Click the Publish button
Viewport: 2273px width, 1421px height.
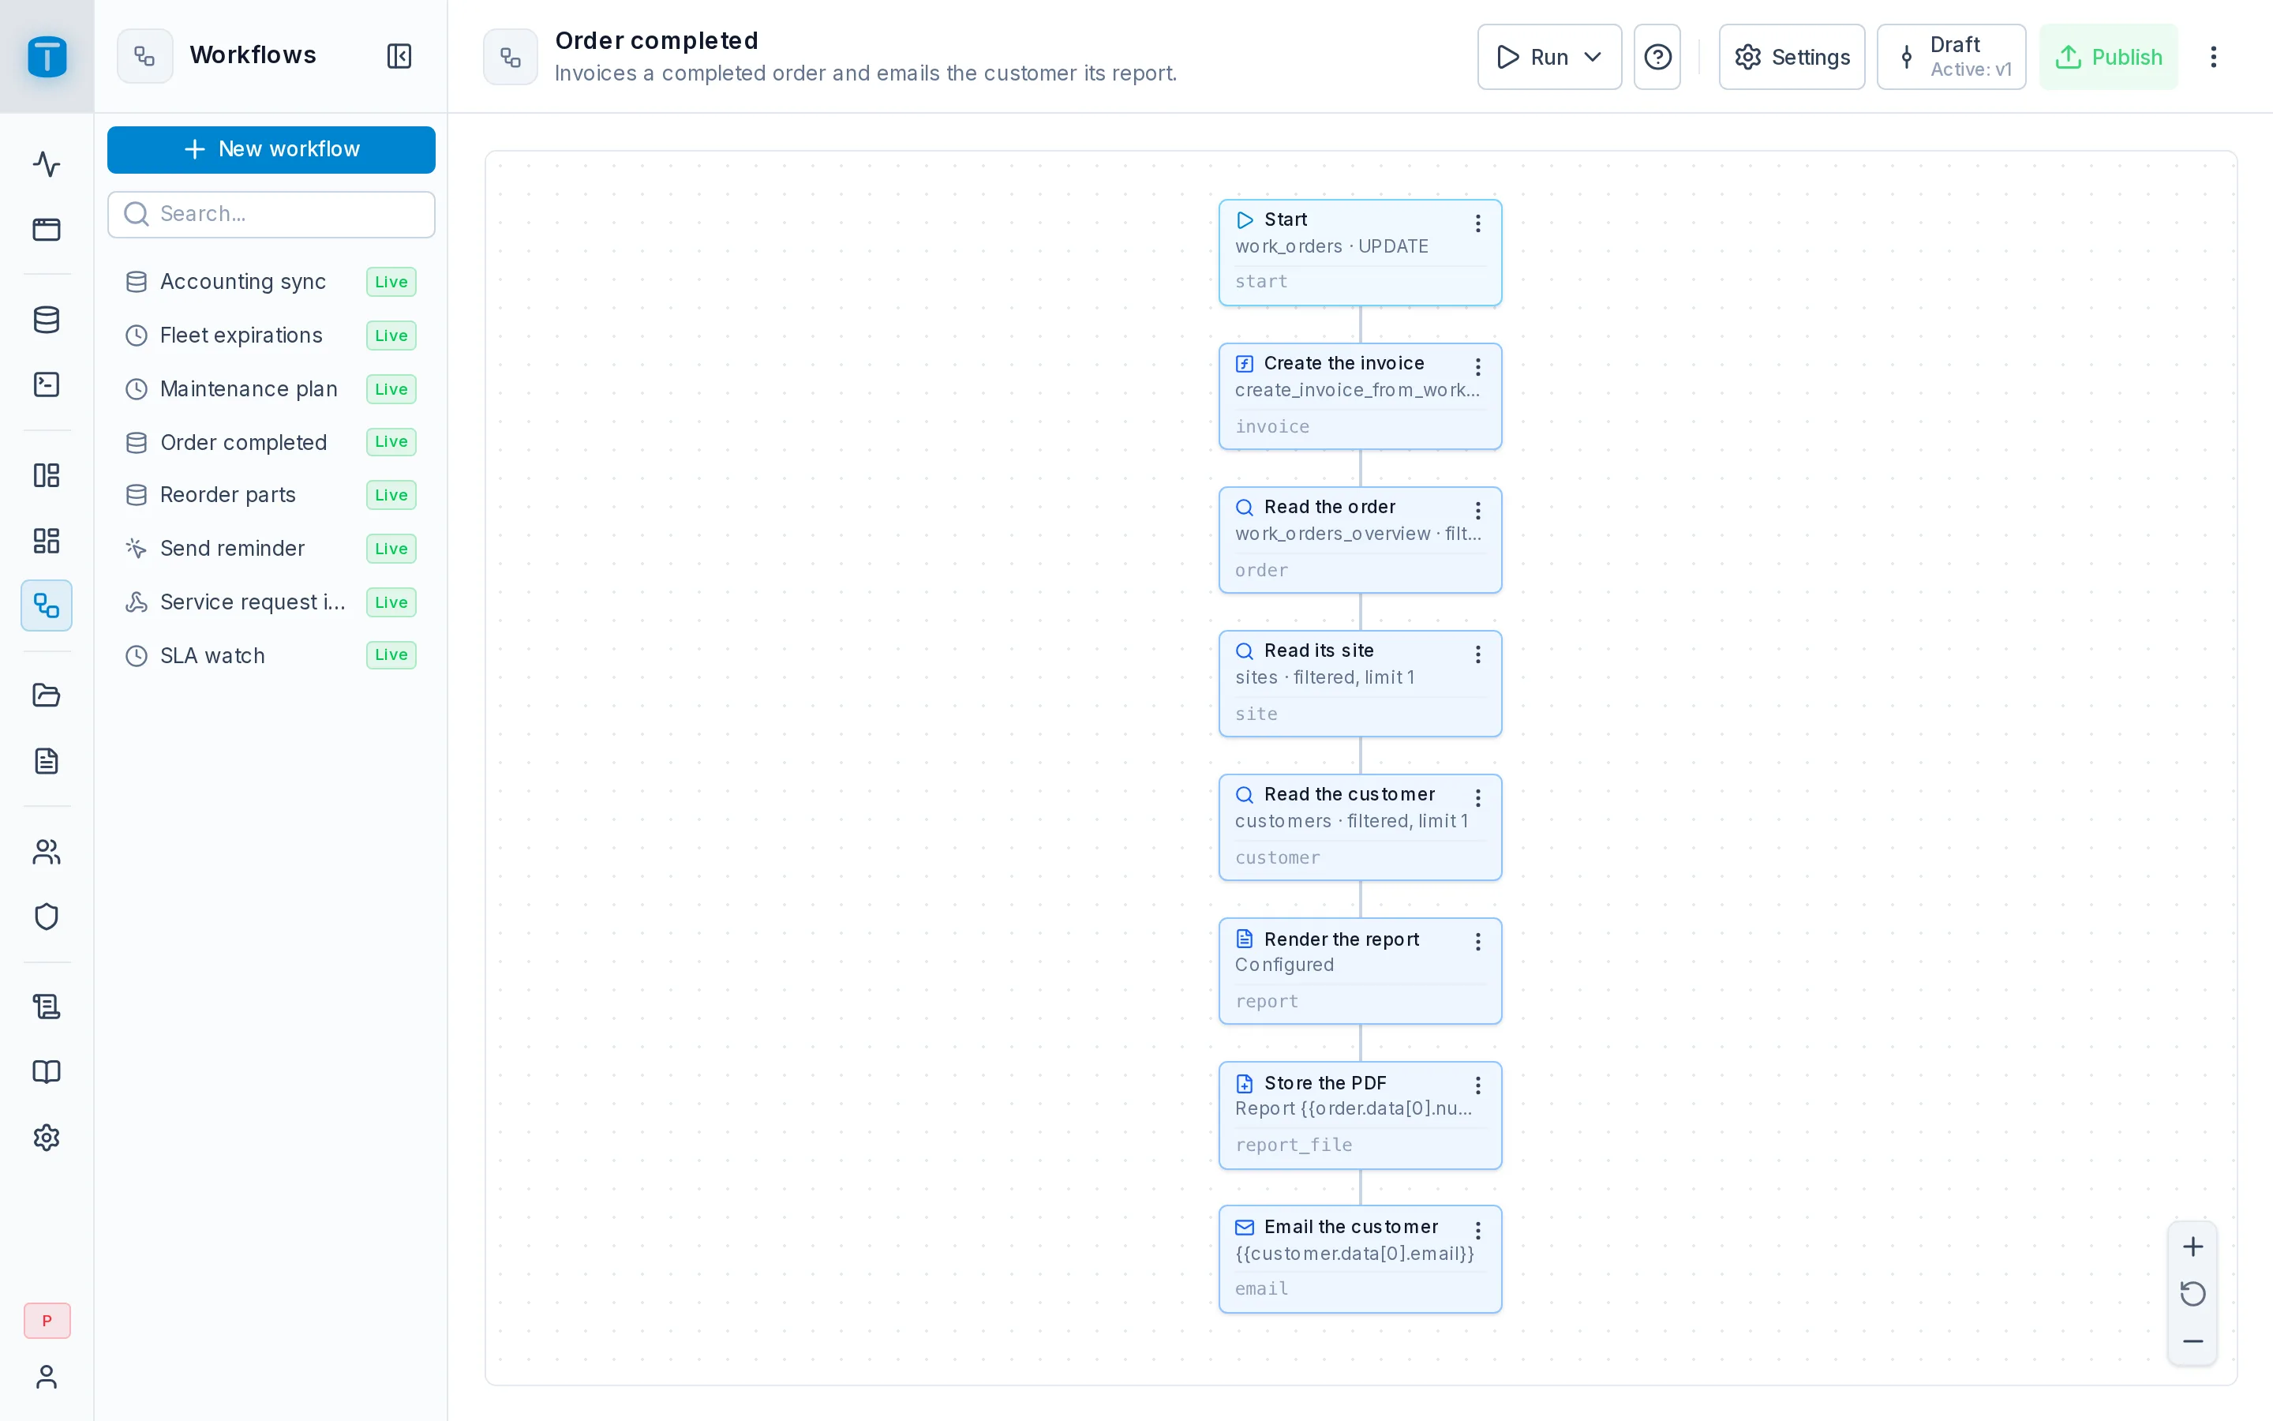[x=2108, y=58]
